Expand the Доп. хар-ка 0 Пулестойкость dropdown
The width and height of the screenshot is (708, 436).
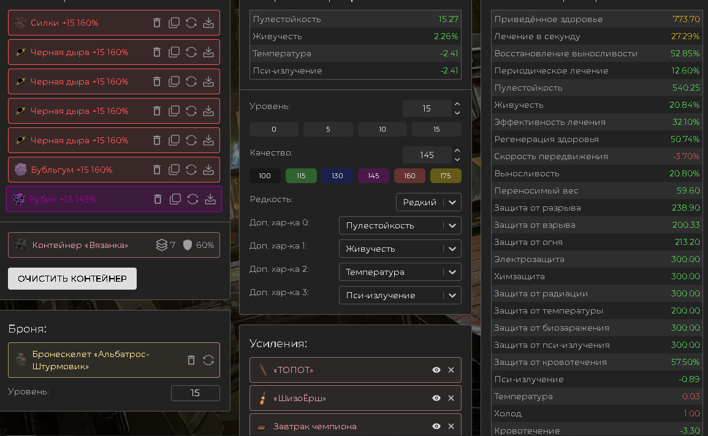400,225
